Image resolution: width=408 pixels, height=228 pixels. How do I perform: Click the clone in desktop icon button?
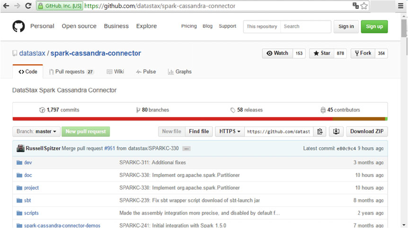[336, 131]
